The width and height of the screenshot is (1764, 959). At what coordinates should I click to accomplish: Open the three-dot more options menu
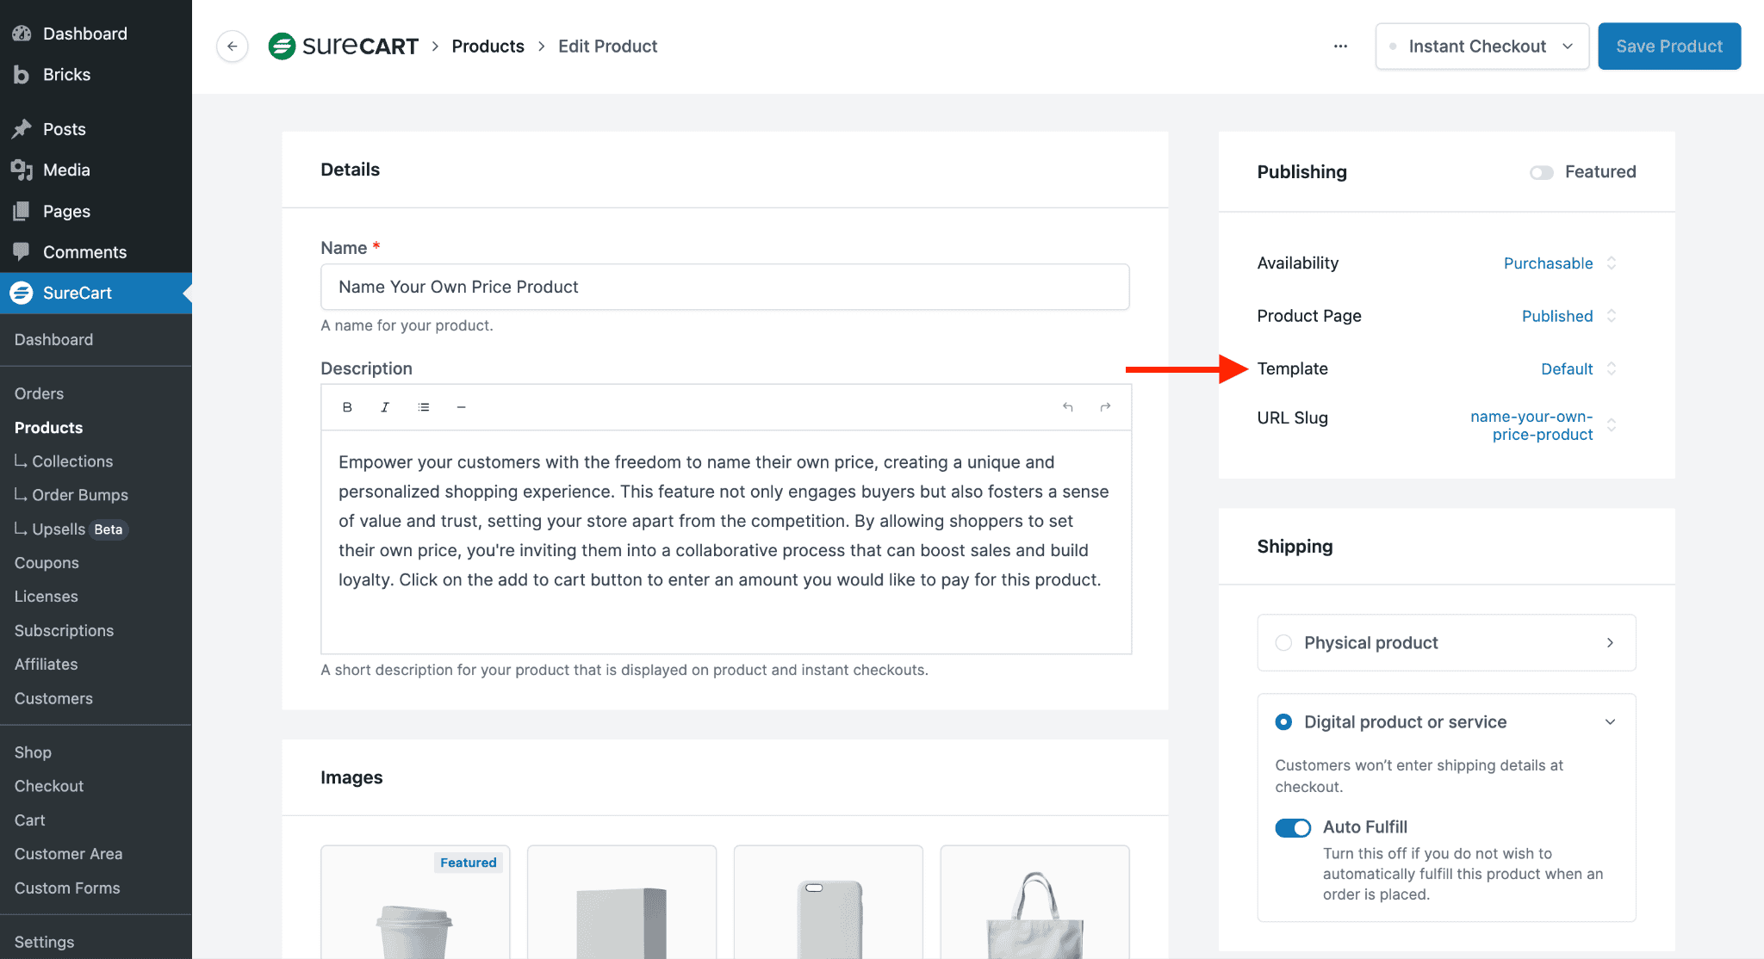click(1340, 46)
